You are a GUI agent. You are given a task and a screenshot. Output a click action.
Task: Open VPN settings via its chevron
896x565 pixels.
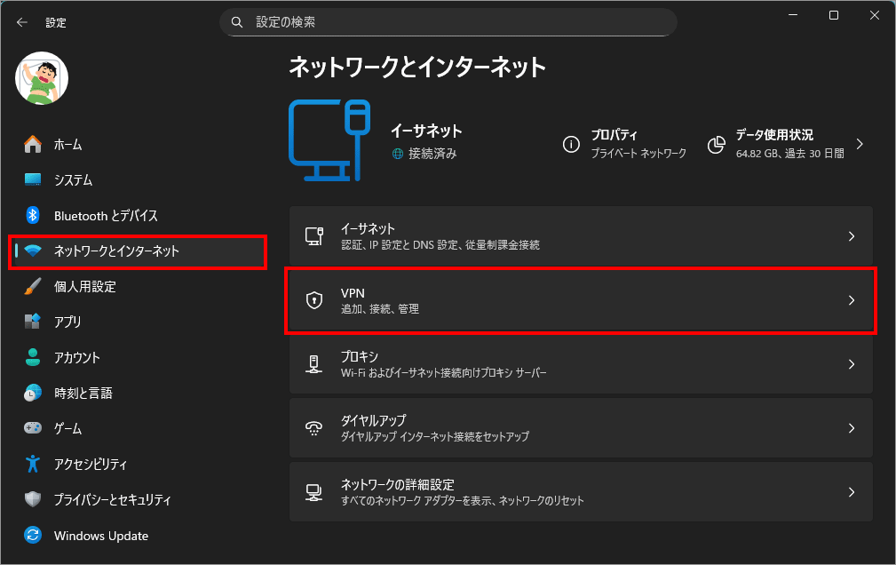click(x=851, y=300)
